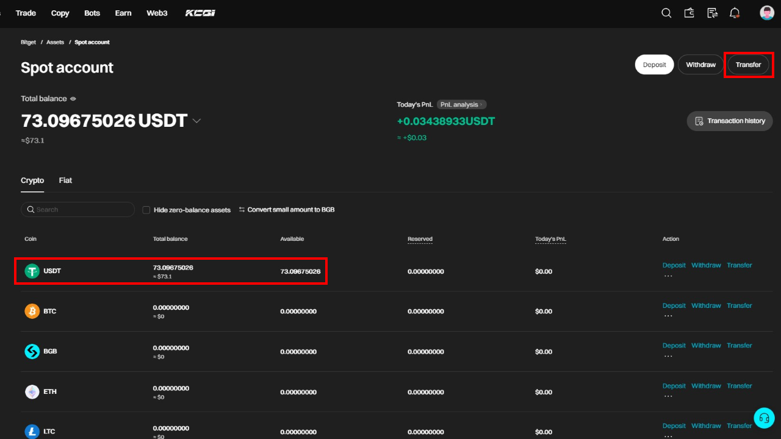Click the white Deposit button
This screenshot has height=439, width=781.
(655, 65)
